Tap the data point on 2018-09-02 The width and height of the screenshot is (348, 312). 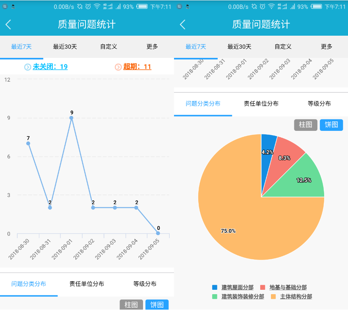click(93, 208)
